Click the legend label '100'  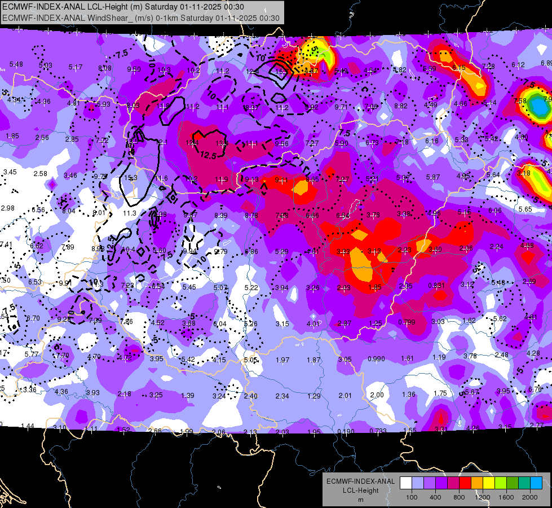412,497
